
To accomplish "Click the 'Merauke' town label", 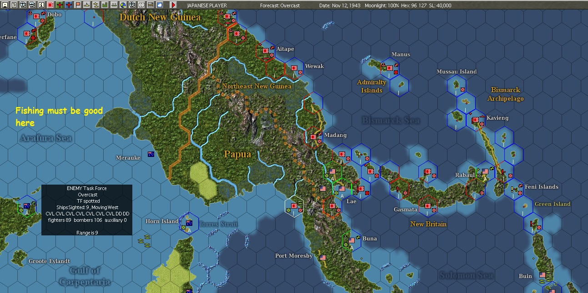I will pos(128,157).
